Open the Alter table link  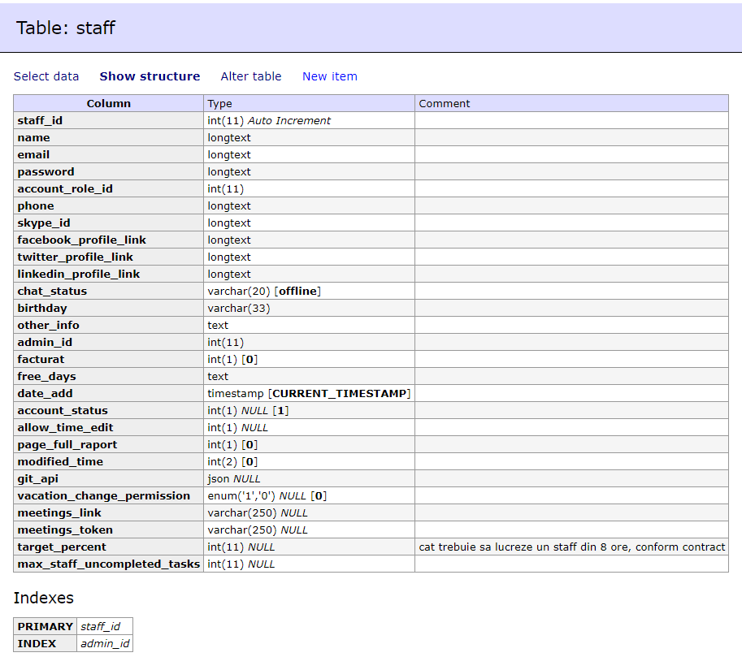pos(251,76)
